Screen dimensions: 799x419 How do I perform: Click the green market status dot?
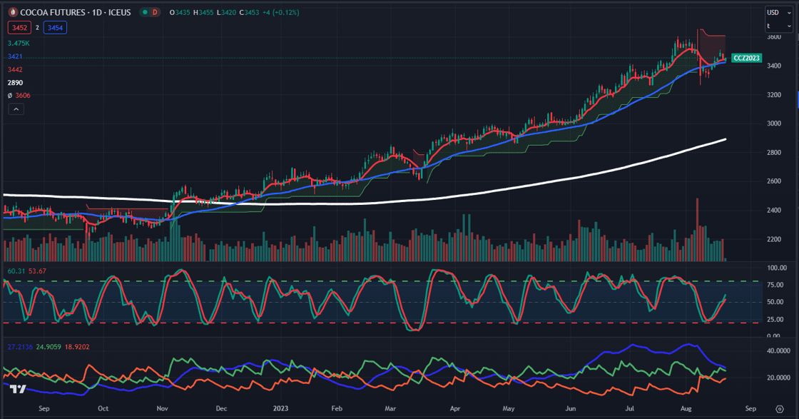(x=146, y=12)
